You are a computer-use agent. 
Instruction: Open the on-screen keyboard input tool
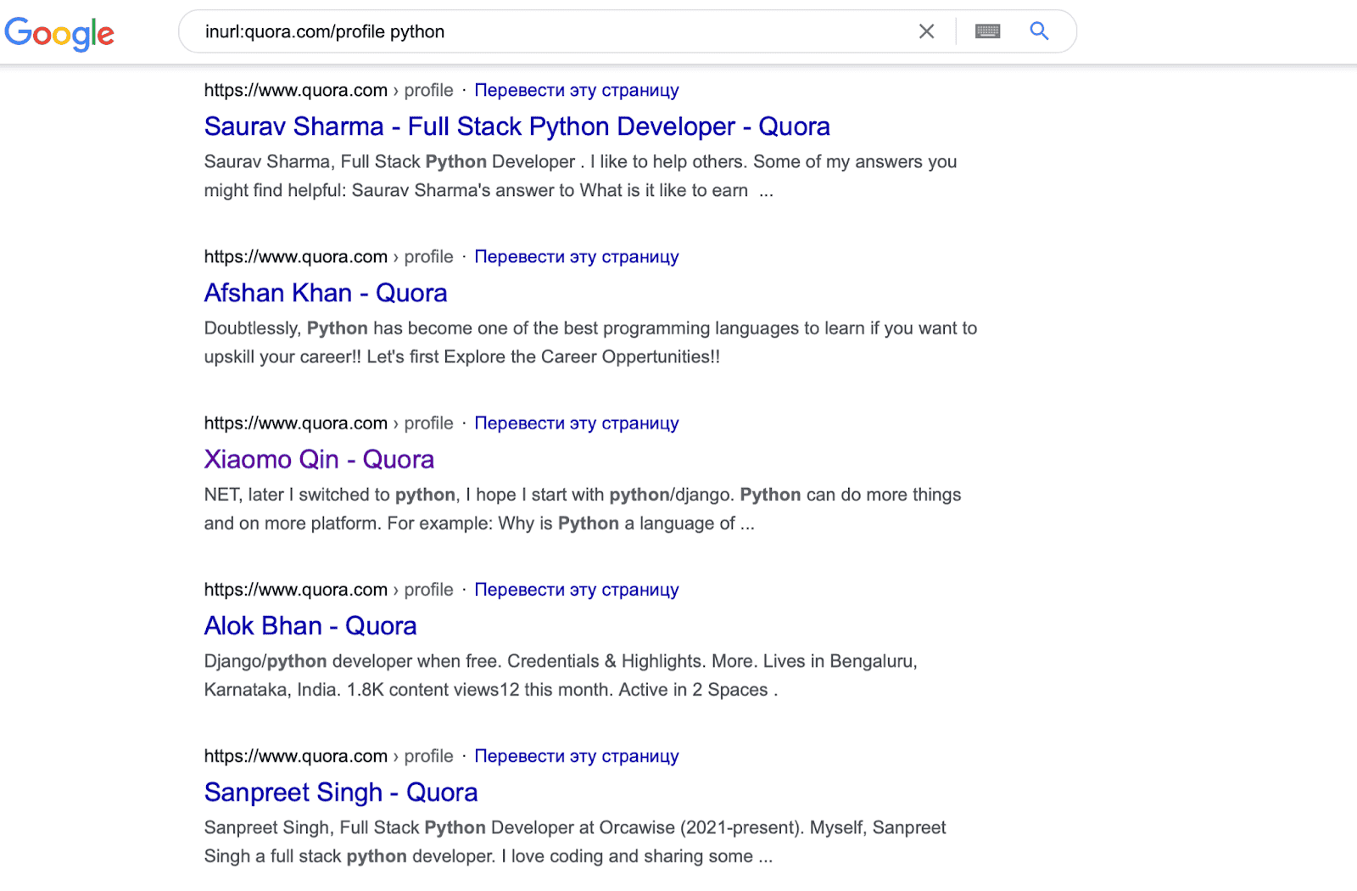[x=986, y=31]
